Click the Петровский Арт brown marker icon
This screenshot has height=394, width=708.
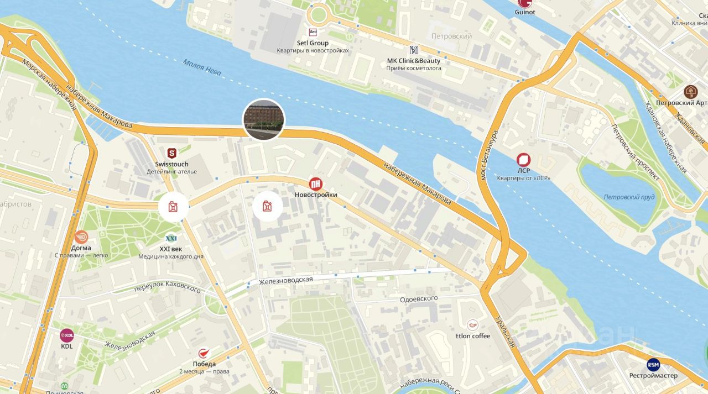tap(690, 92)
